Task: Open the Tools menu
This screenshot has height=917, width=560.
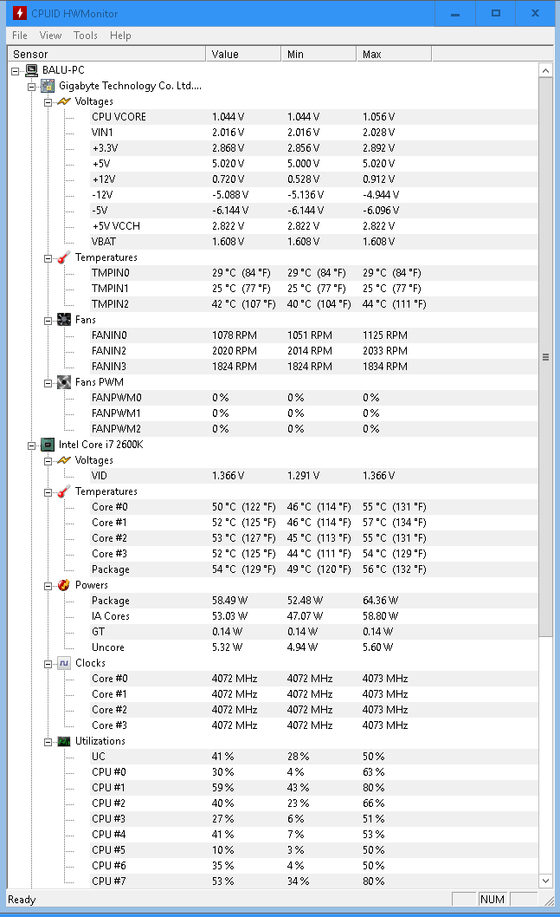Action: pos(86,35)
